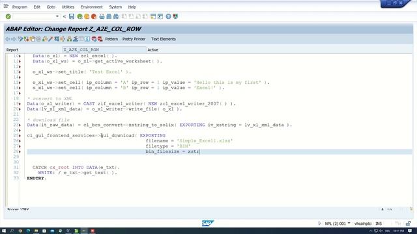
Task: Open the Edge browser in taskbar
Action: 28,231
